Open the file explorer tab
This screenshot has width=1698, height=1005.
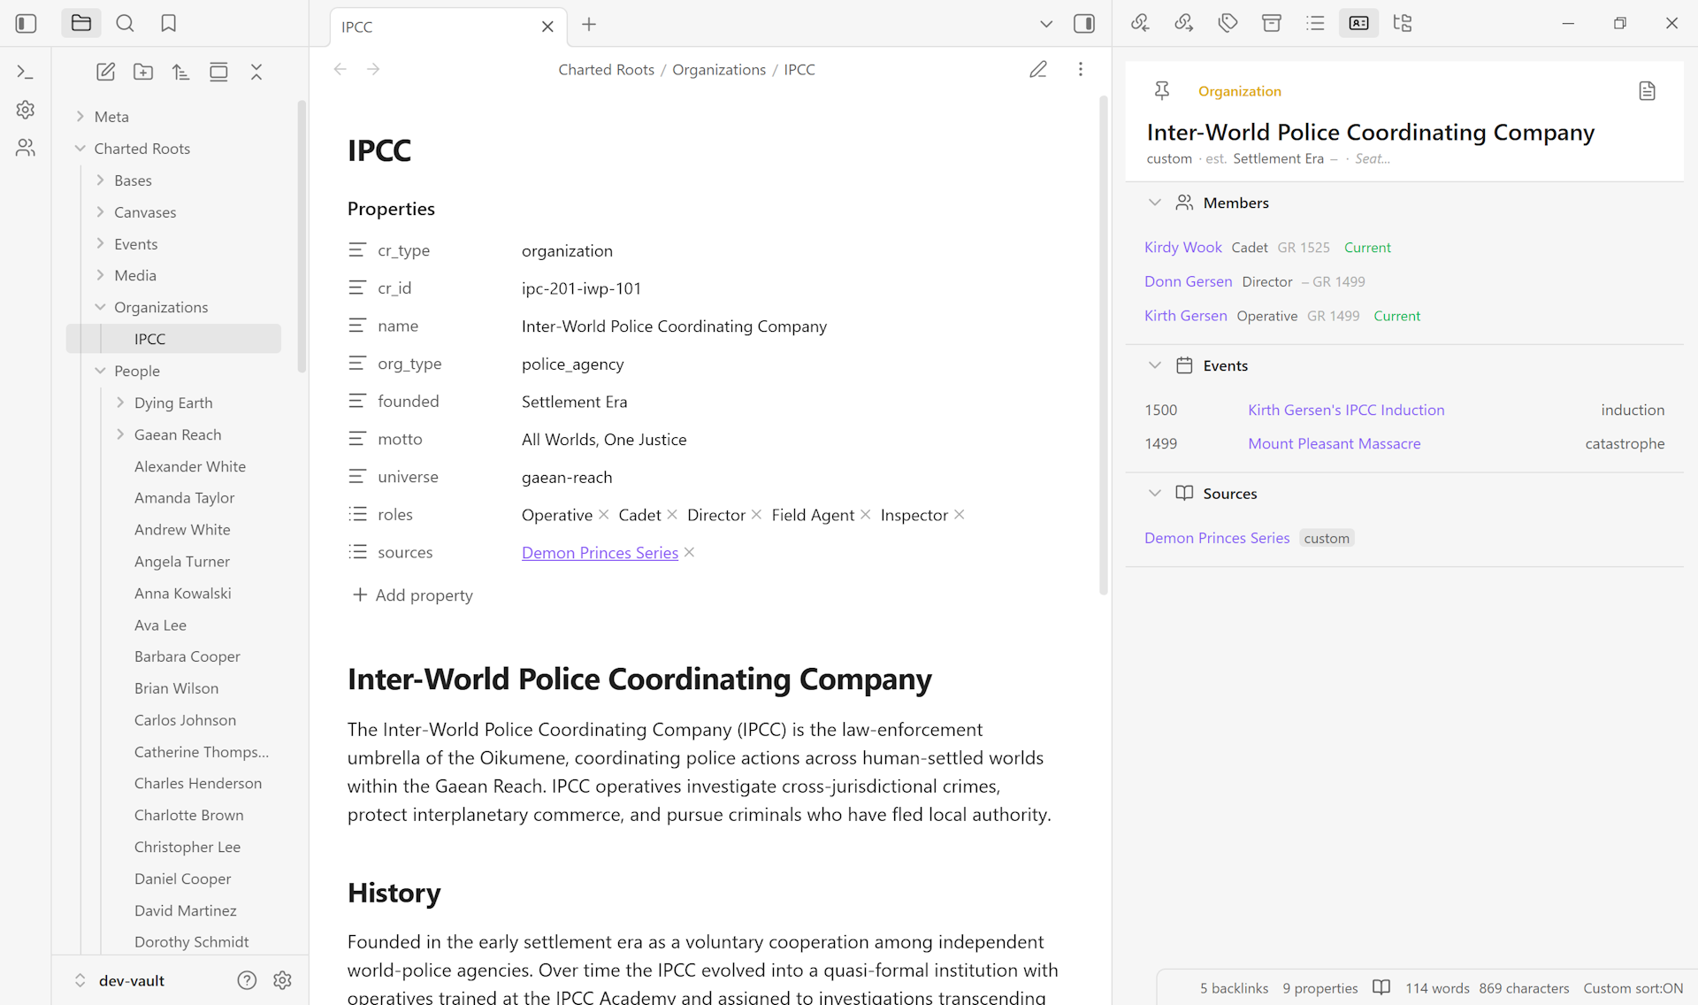(x=81, y=24)
